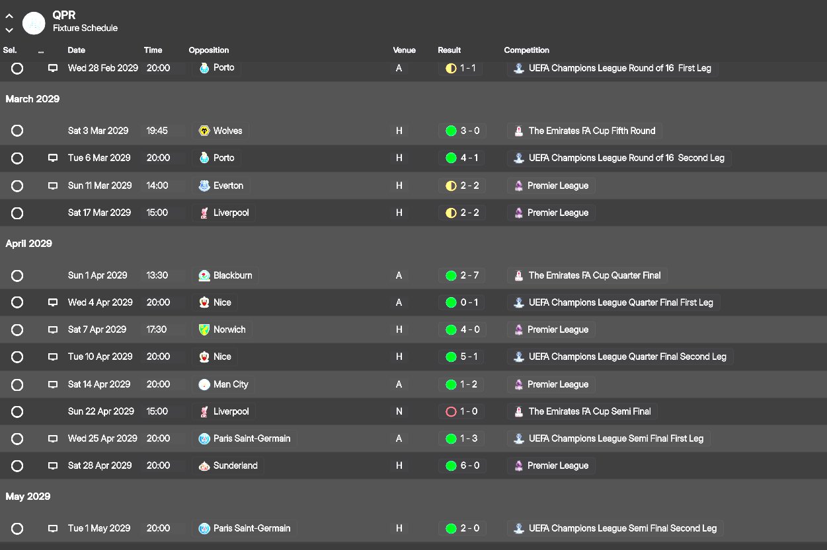Click the green win indicator for Man City
Image resolution: width=827 pixels, height=550 pixels.
click(451, 384)
